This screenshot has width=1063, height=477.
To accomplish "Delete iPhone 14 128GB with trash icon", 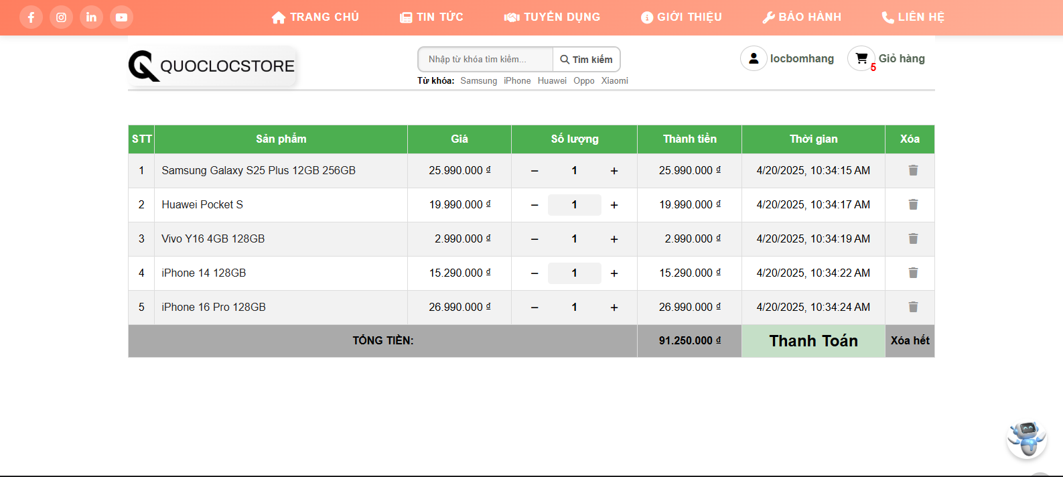I will click(x=913, y=273).
